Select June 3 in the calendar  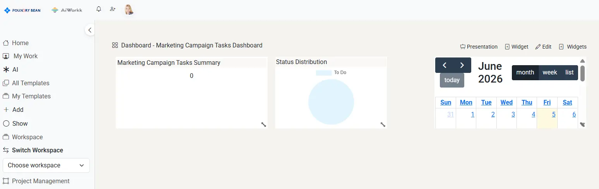coord(513,114)
